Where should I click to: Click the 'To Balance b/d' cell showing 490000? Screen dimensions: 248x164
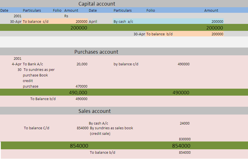pyautogui.click(x=43, y=99)
